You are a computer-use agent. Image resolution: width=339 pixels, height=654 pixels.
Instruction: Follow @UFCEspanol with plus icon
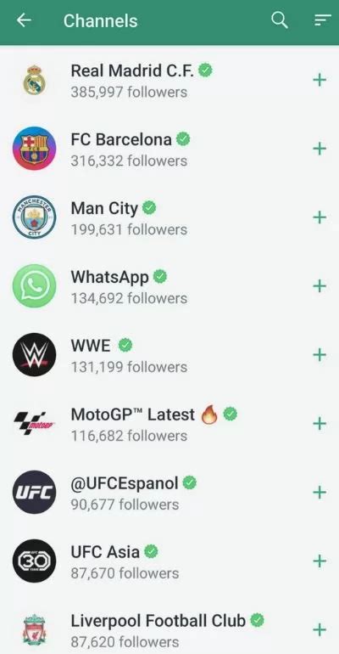[320, 493]
